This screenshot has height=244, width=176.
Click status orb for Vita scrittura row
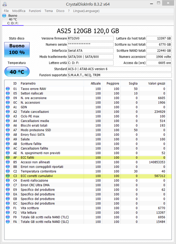coord(8,208)
